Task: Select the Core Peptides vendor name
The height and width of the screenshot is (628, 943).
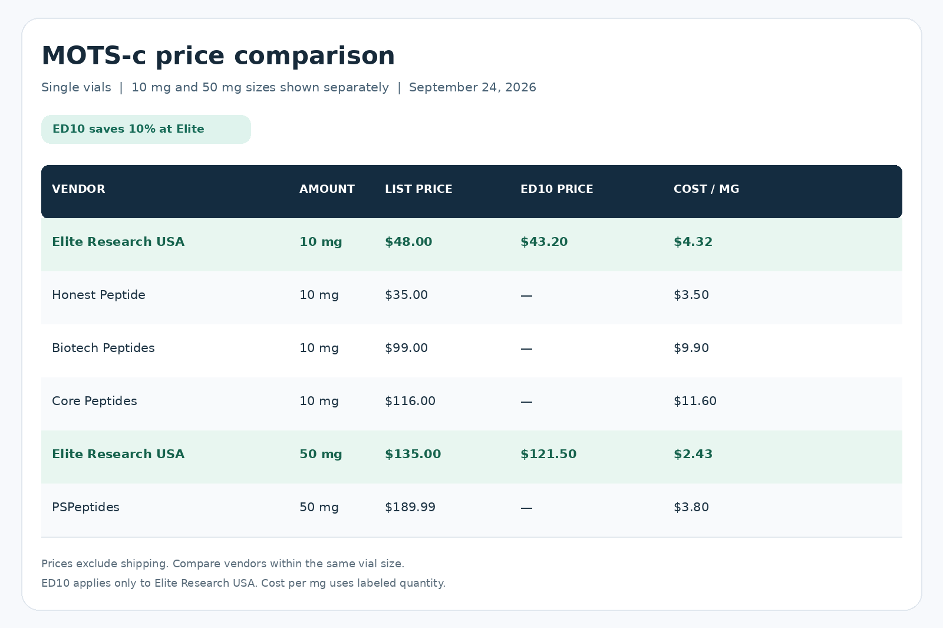Action: 94,401
